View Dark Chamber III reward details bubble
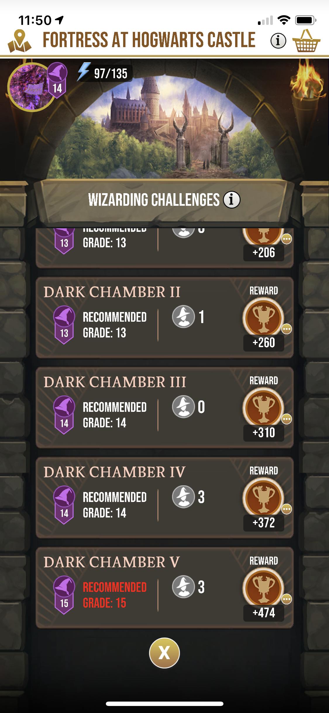 click(x=287, y=419)
